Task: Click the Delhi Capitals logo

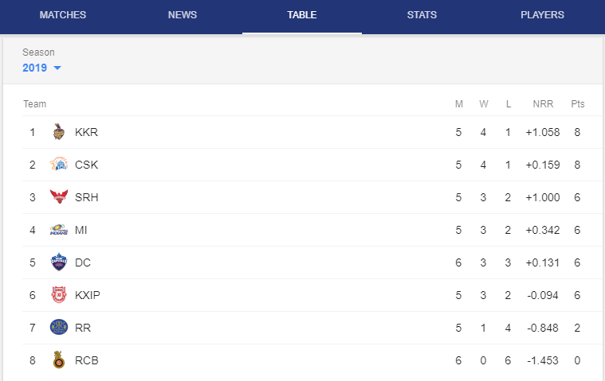Action: pos(59,262)
